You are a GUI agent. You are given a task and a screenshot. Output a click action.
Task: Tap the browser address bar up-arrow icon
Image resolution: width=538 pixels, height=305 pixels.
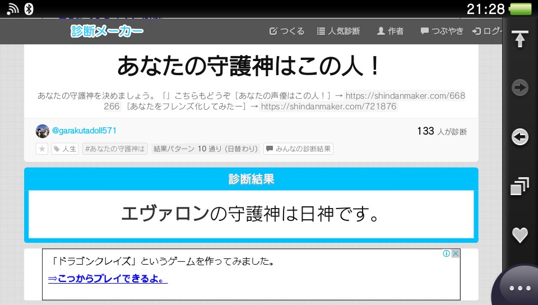click(x=520, y=39)
